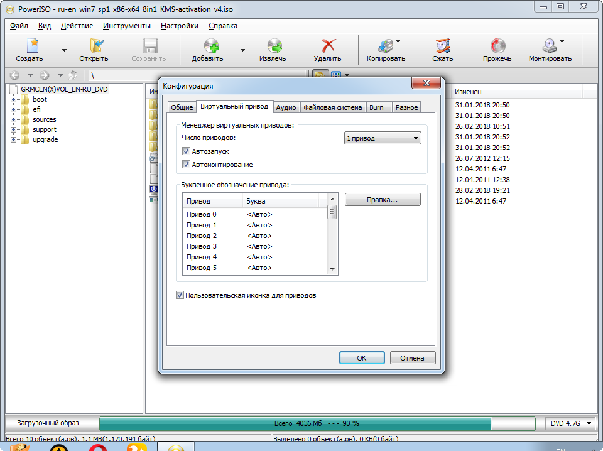
Task: Select the GRMCEN(X)VOL_EN-RU_DVD root node
Action: click(x=64, y=89)
